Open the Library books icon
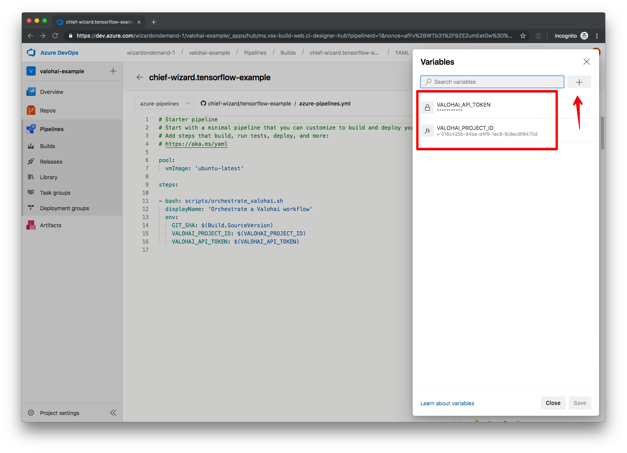The width and height of the screenshot is (627, 453). tap(31, 177)
